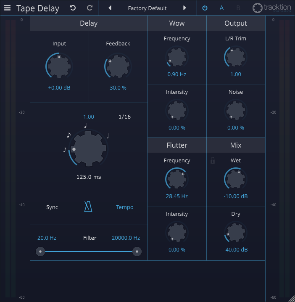Click the Tracktion logo
Viewport: 295px width, 302px height.
click(x=272, y=8)
